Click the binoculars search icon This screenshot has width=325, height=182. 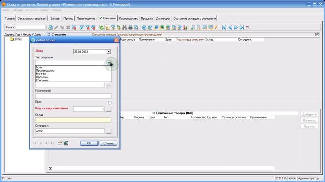tap(124, 27)
